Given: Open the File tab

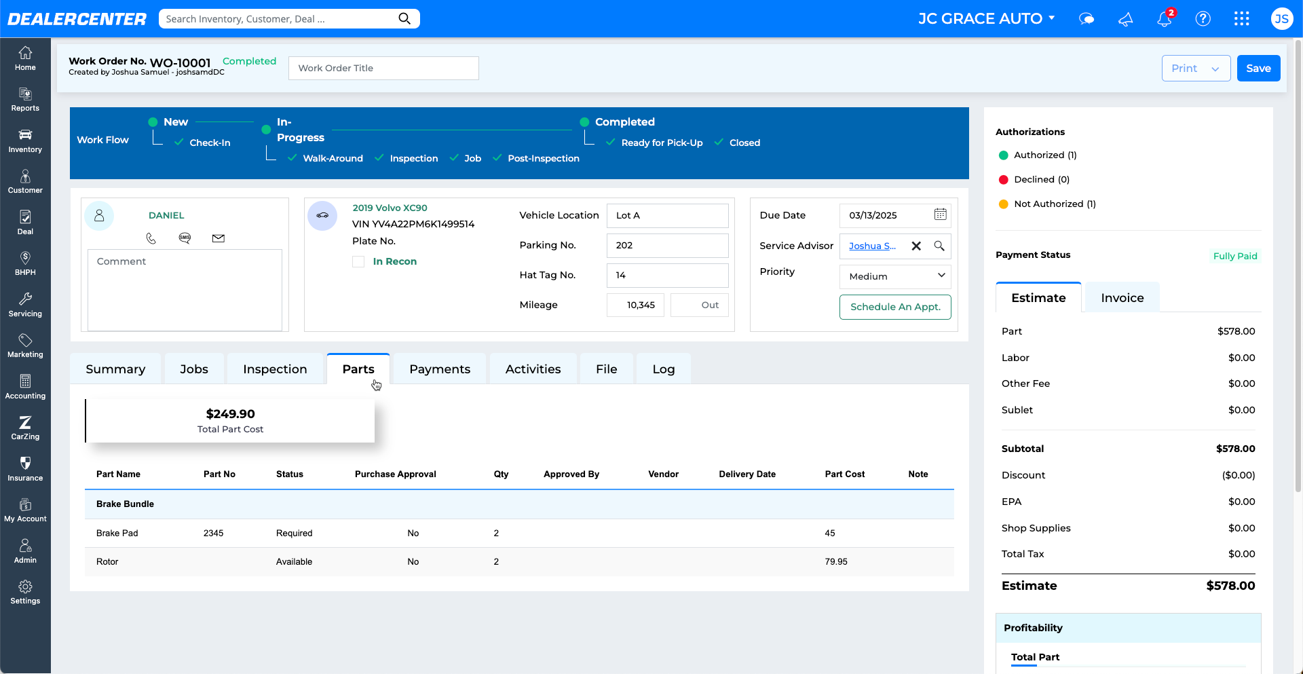Looking at the screenshot, I should [x=607, y=369].
